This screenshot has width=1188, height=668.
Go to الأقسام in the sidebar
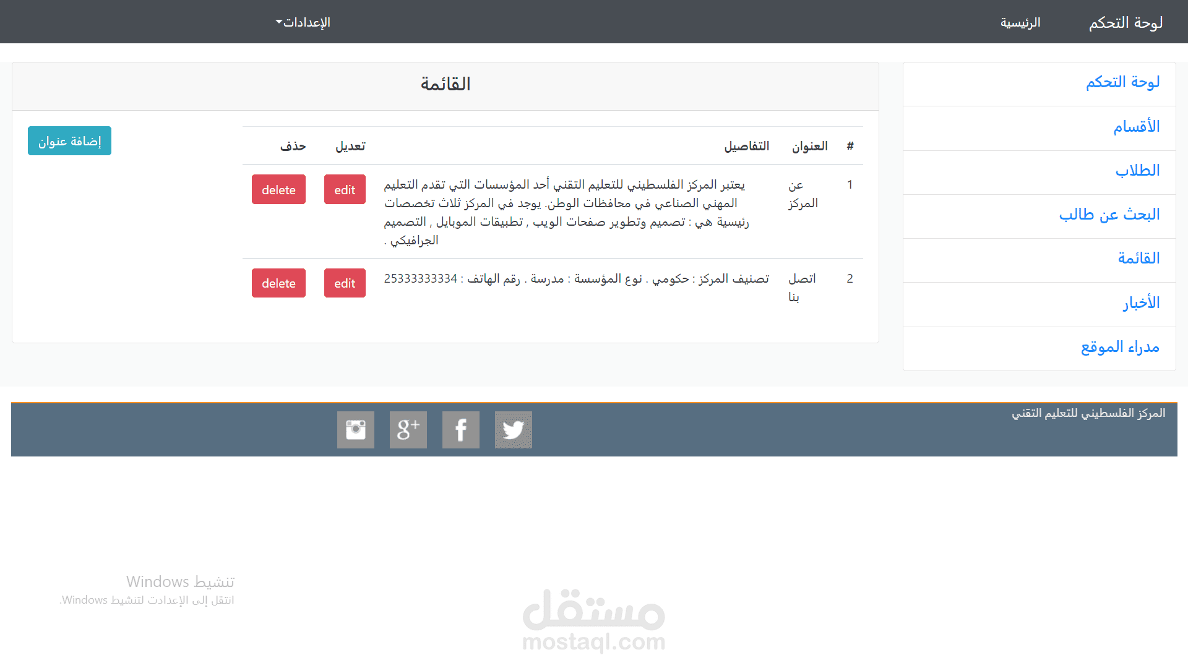pyautogui.click(x=1136, y=127)
